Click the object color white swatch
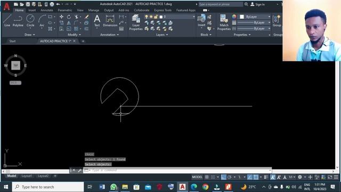 pos(242,17)
